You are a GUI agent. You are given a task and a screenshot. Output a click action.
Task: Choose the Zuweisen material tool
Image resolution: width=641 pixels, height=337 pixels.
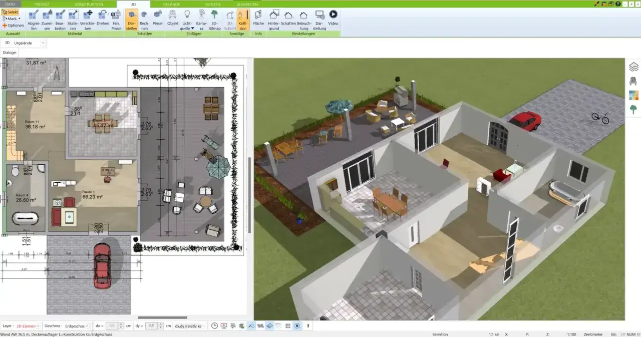[x=47, y=20]
